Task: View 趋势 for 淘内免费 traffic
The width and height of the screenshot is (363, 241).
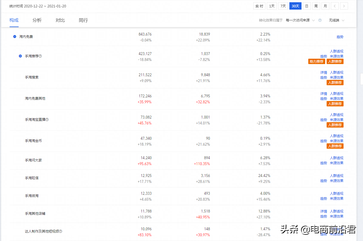Action: 340,36
